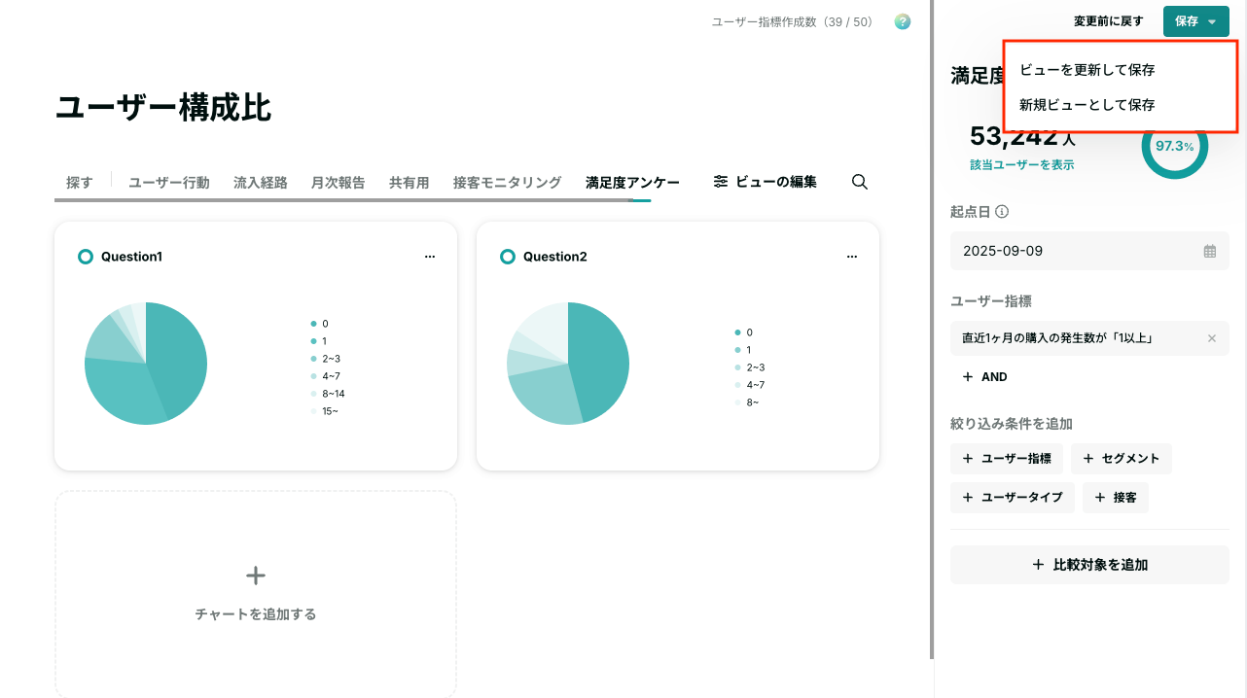Screen dimensions: 1247x698
Task: Expand the 保存 dropdown arrow
Action: click(1212, 21)
